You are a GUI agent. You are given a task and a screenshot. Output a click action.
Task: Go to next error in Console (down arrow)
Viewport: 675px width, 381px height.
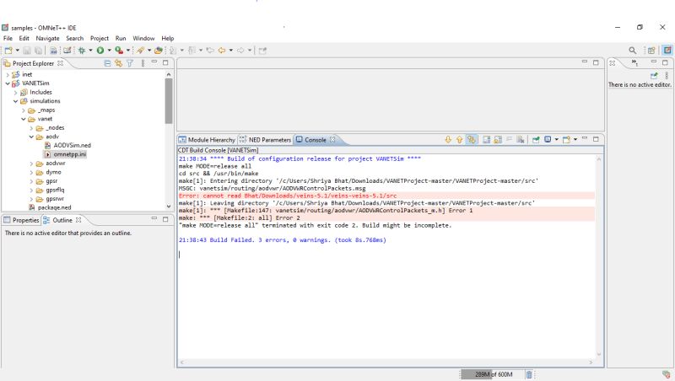[448, 139]
